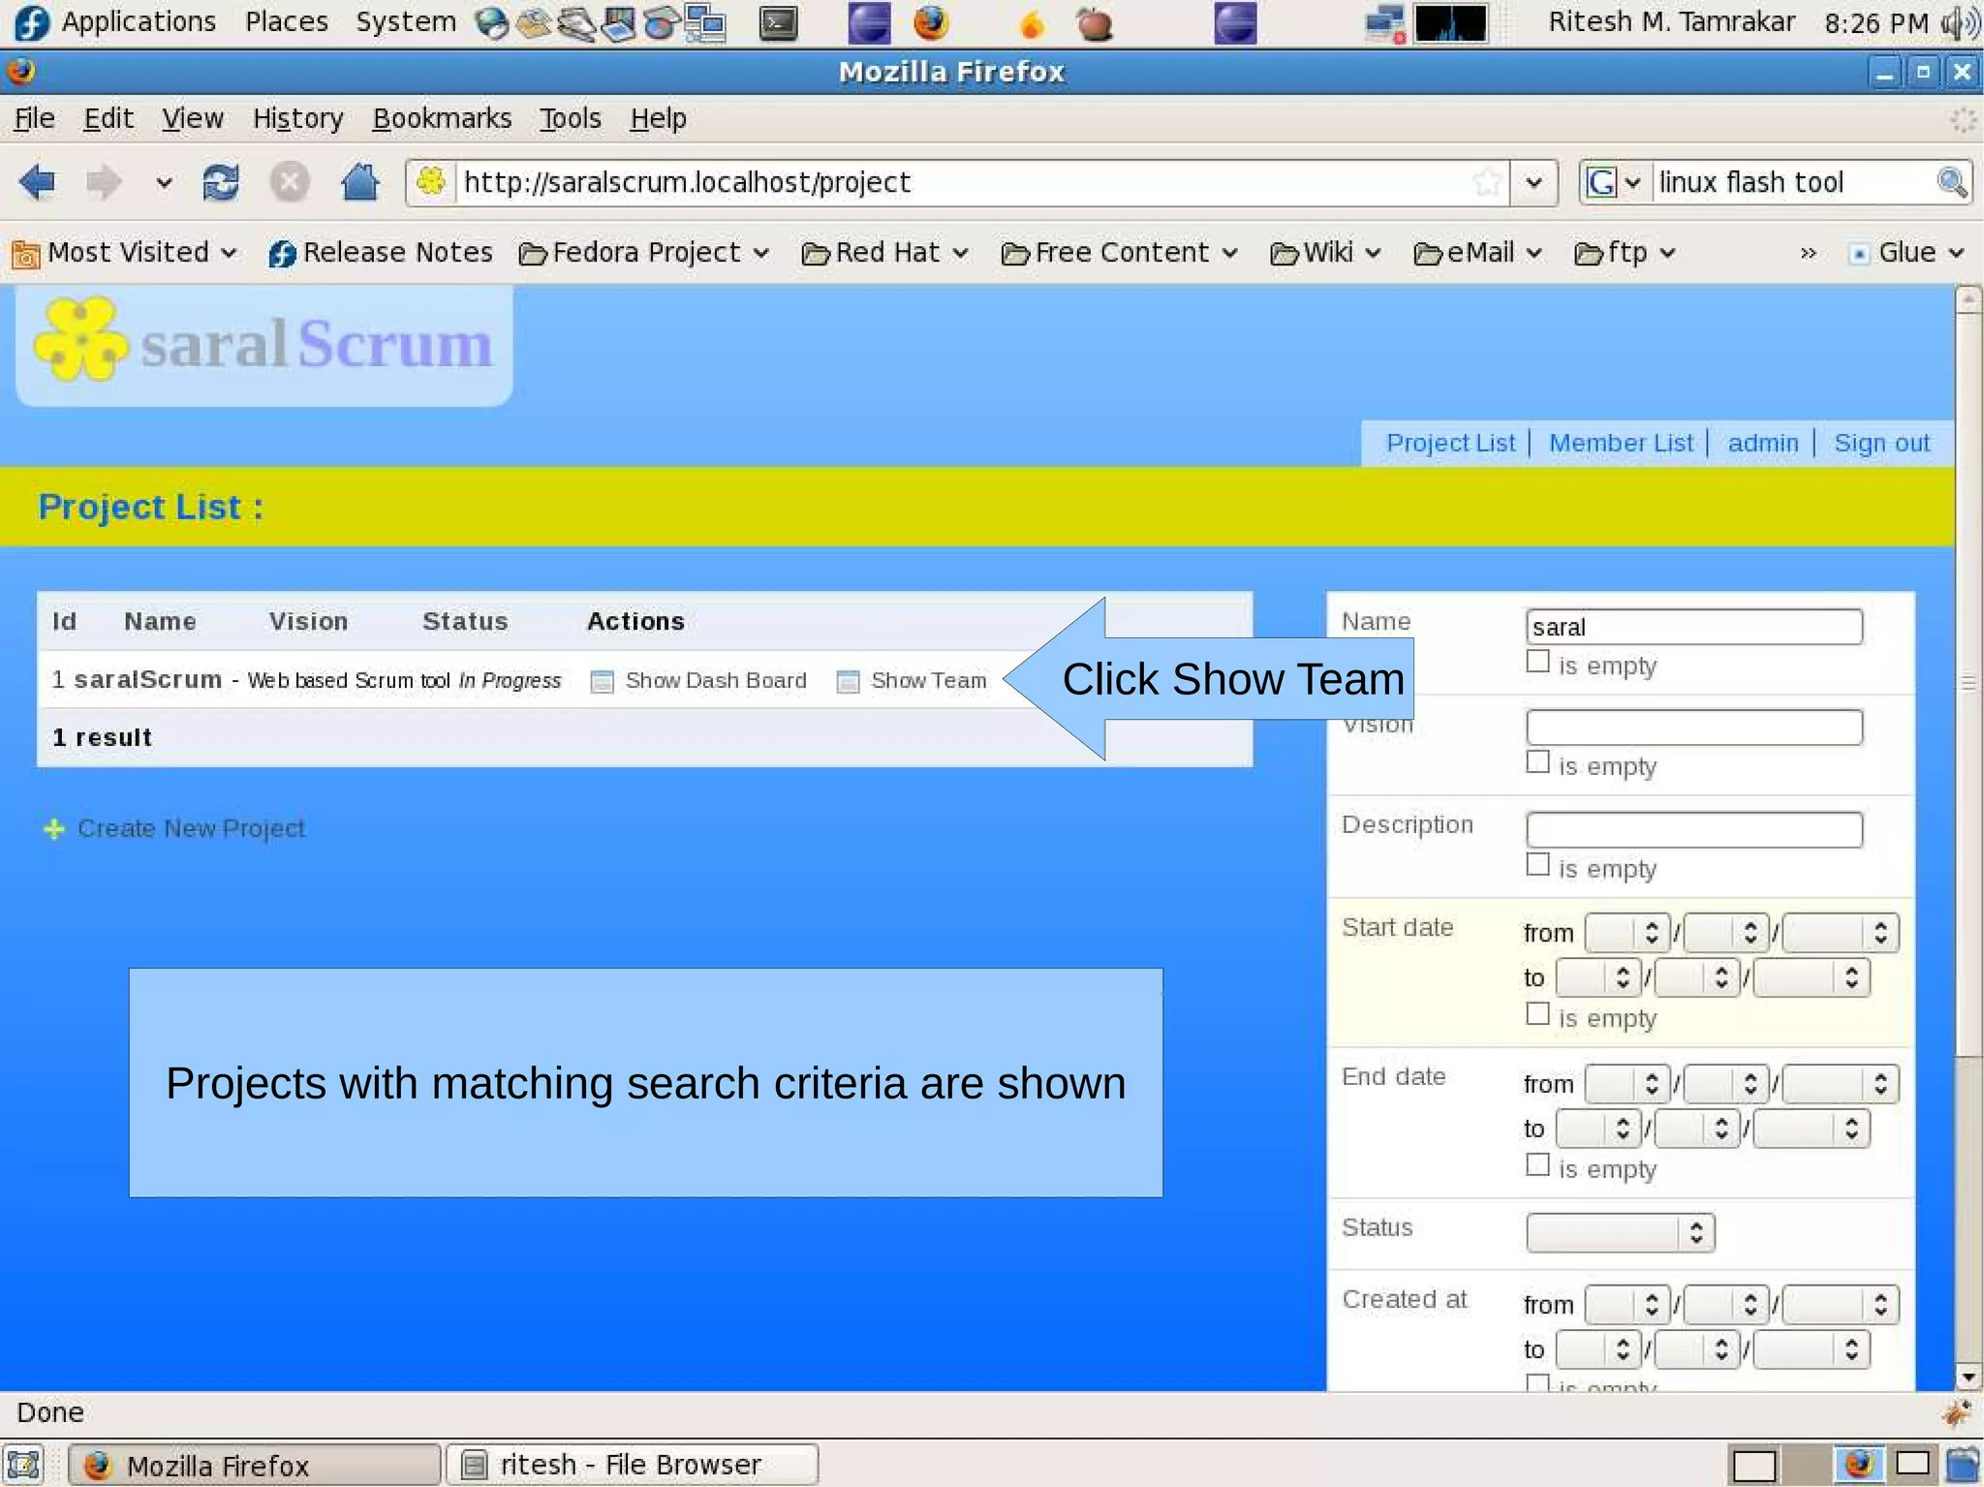The image size is (1984, 1487).
Task: Open the Member List link
Action: coord(1620,443)
